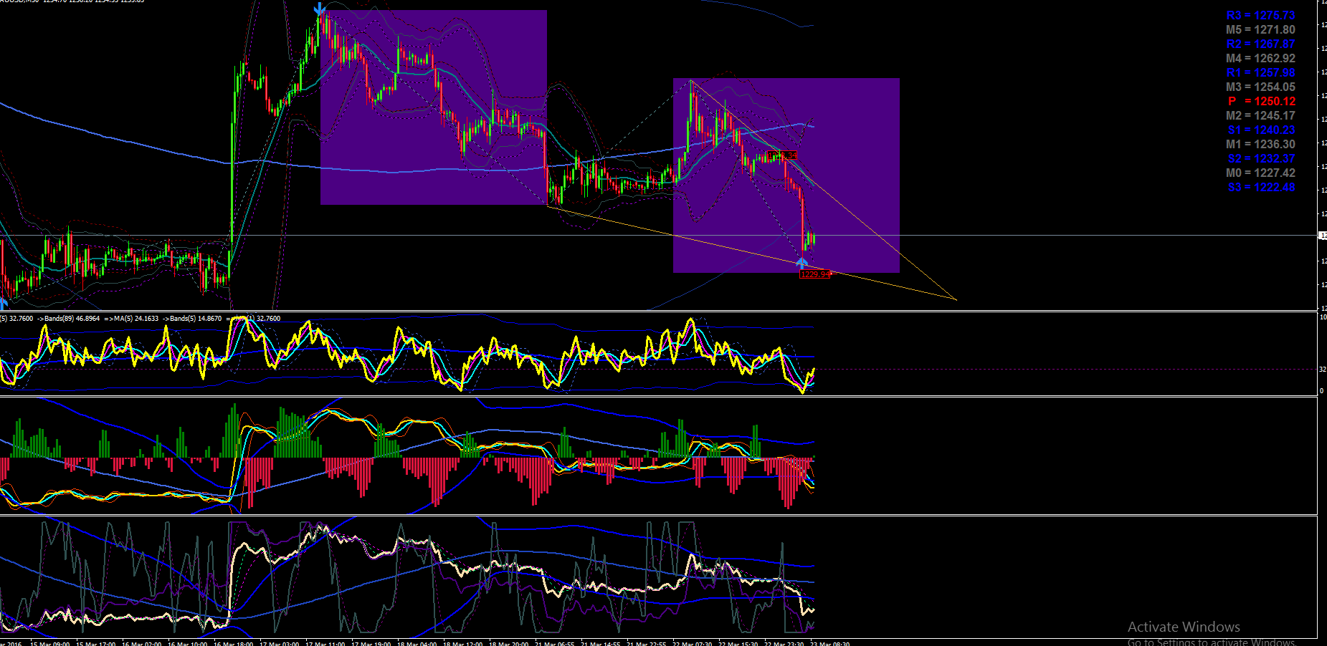Select the M0 = 1227.42 label
This screenshot has width=1327, height=646.
coord(1260,173)
